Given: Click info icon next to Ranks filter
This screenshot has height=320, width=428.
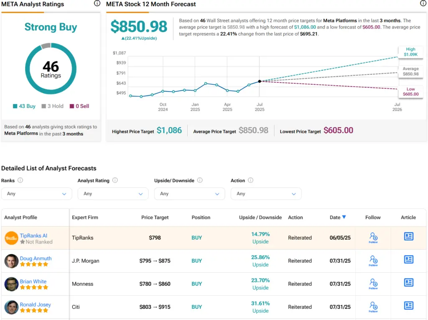Looking at the screenshot, I should 20,180.
